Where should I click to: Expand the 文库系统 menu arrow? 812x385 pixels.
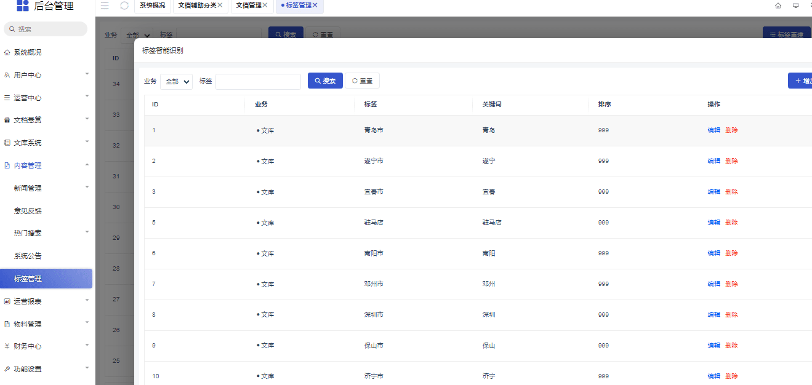click(x=87, y=141)
